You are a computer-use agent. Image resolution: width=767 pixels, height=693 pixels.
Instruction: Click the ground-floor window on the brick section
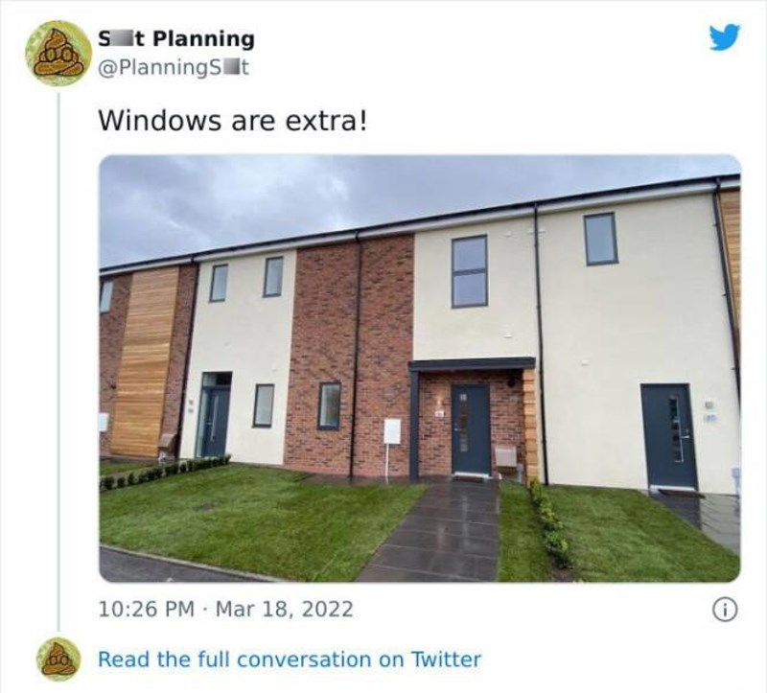[329, 405]
